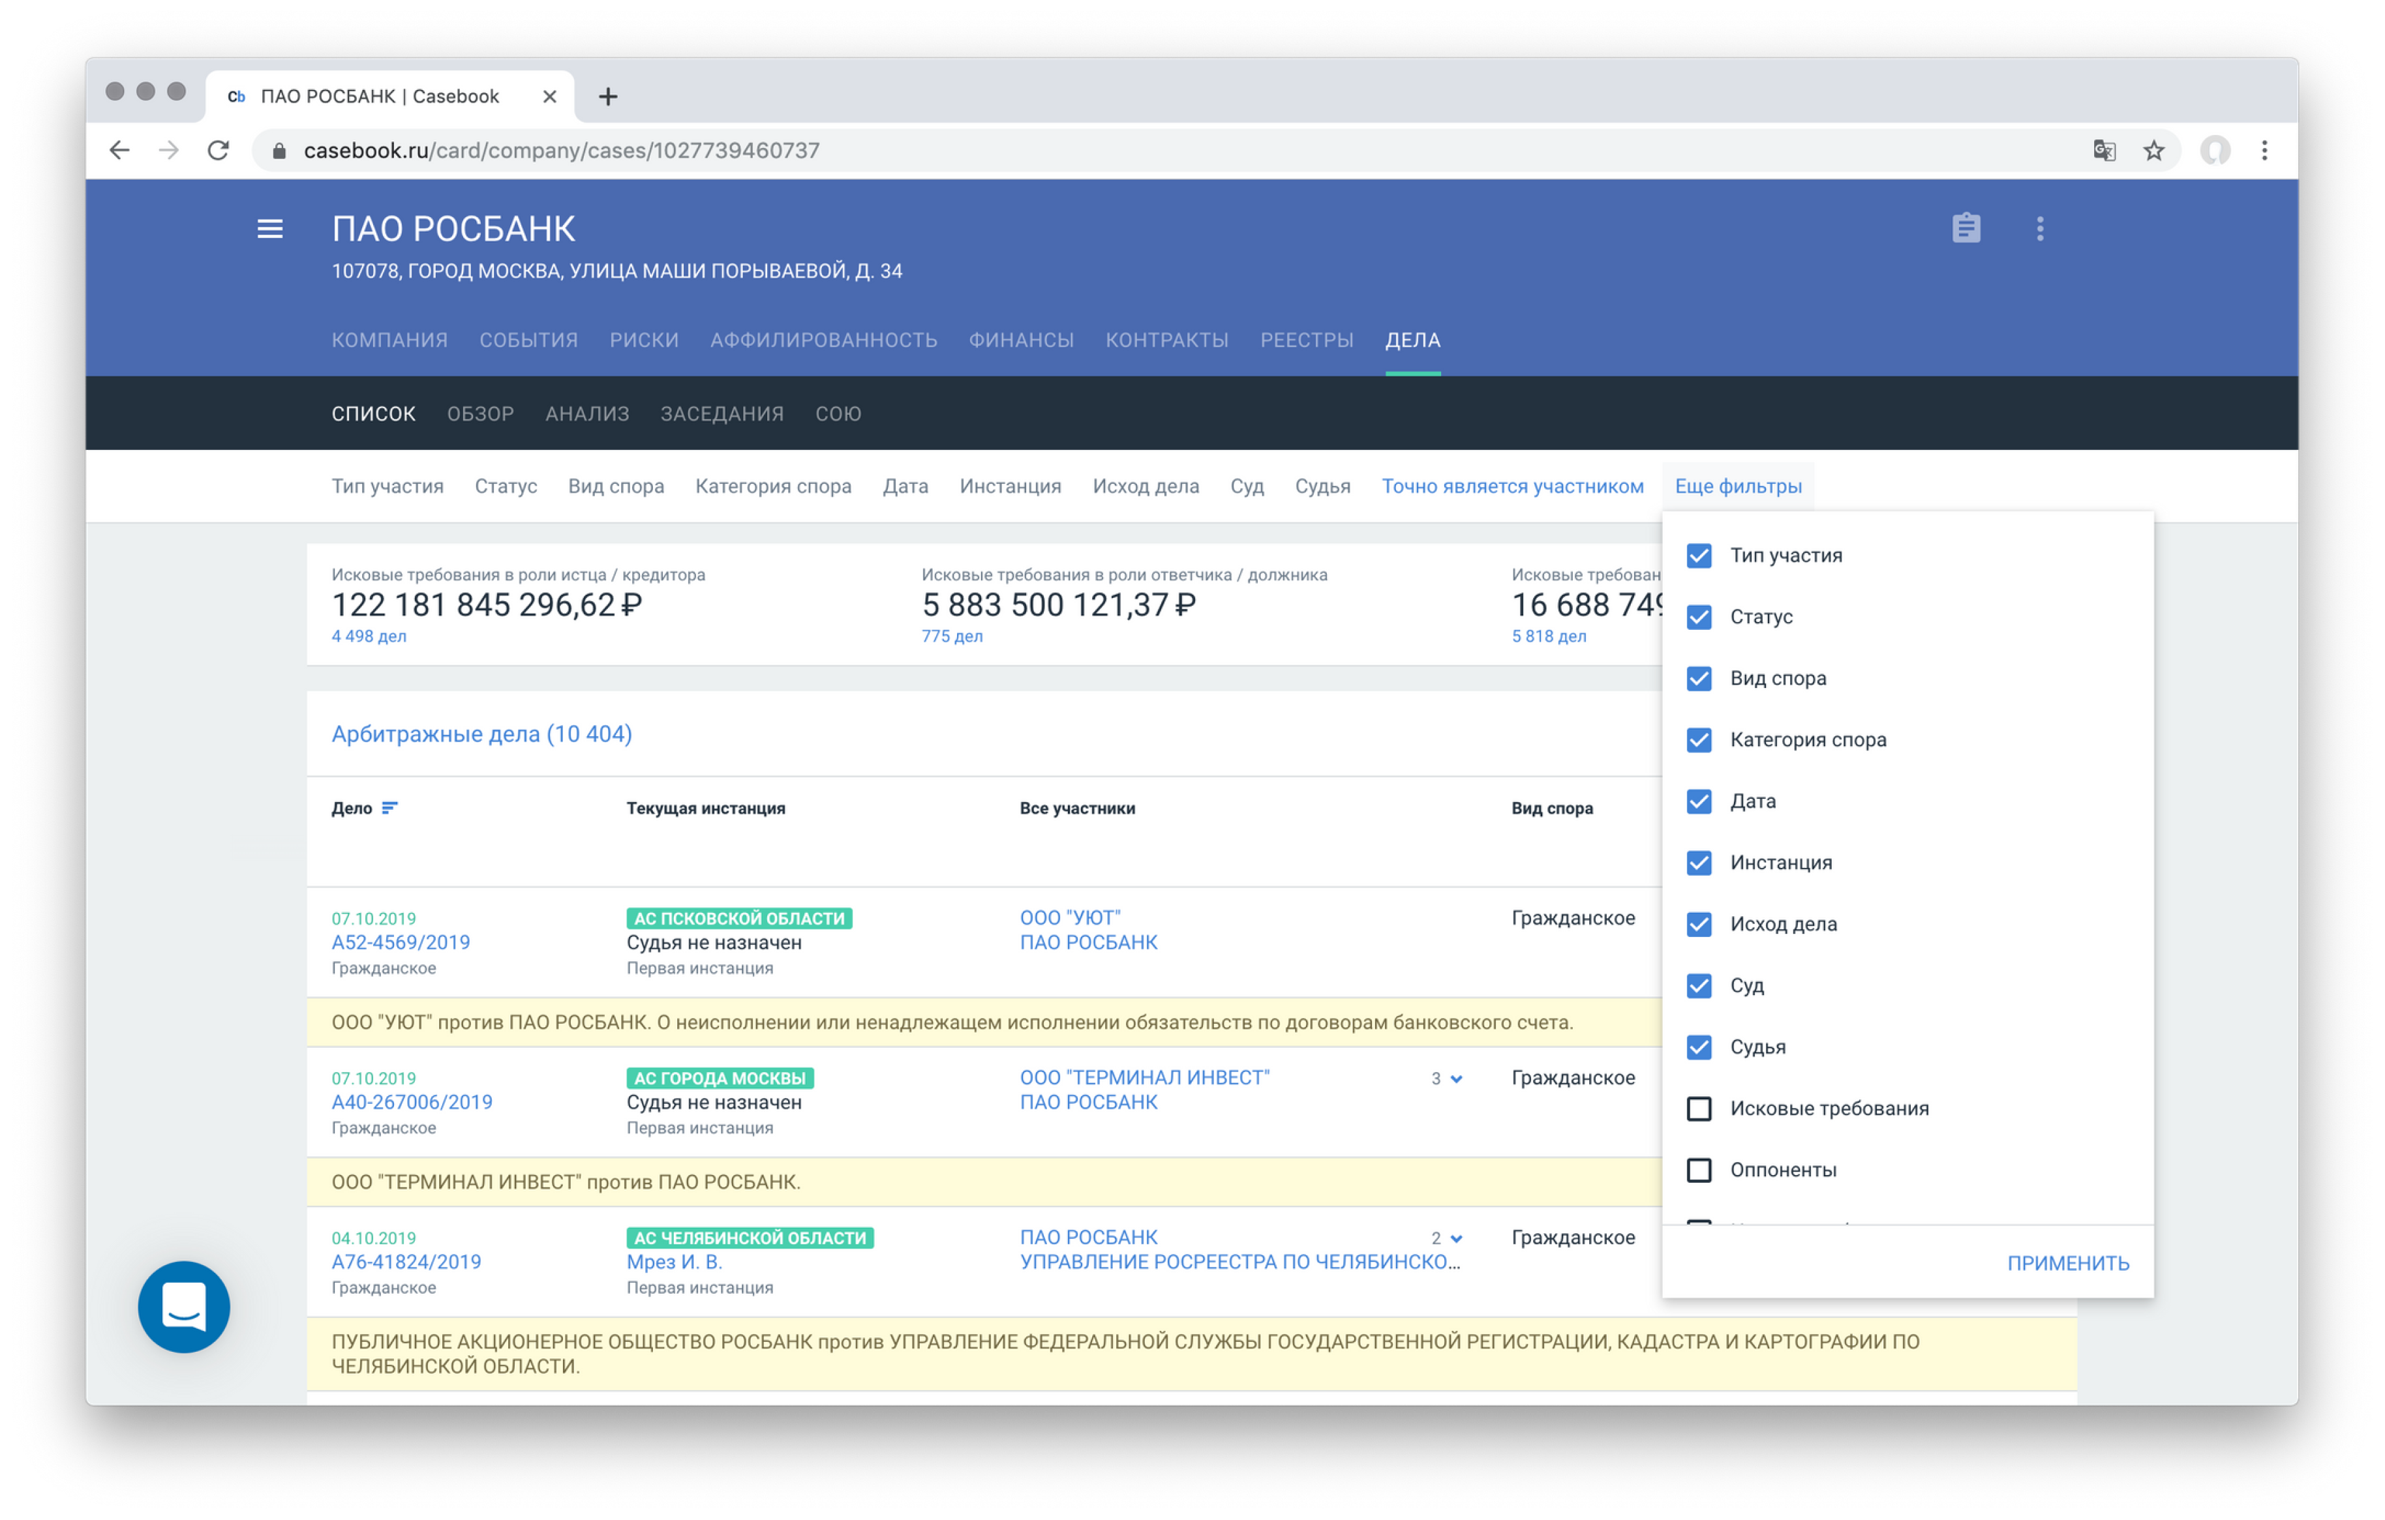Screen dimensions: 2385x1520
Task: Open the ЗАСЕДАНИЯ subtab
Action: (x=721, y=414)
